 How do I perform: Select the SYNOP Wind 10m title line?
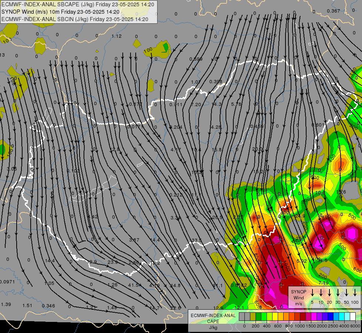tap(61, 12)
